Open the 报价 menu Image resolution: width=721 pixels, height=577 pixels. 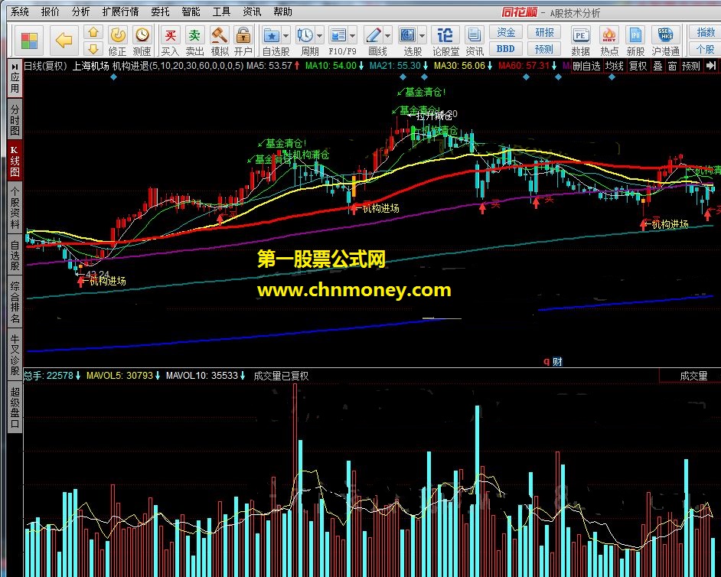pyautogui.click(x=50, y=11)
